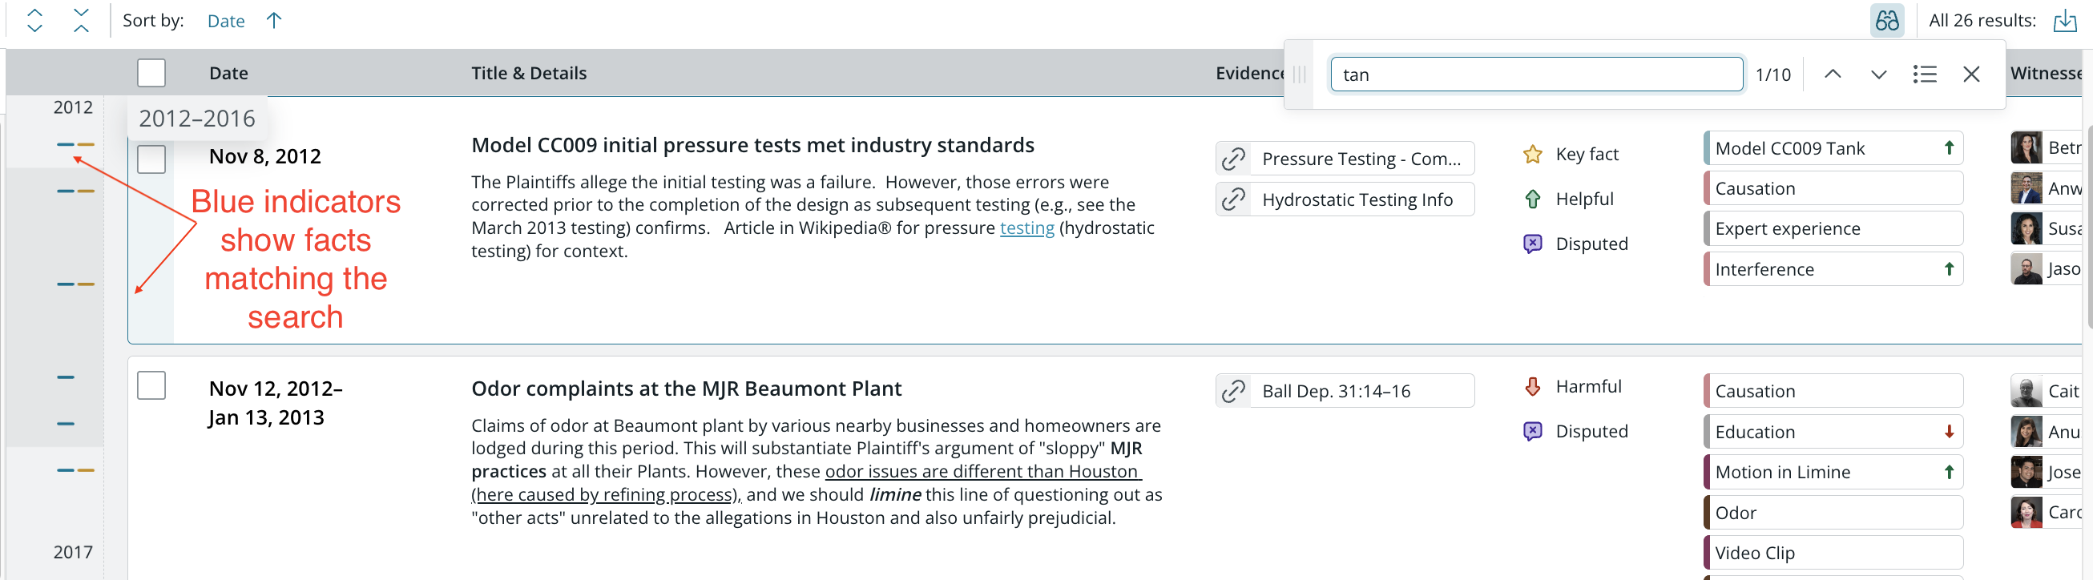Open the search results list icon

(1924, 75)
